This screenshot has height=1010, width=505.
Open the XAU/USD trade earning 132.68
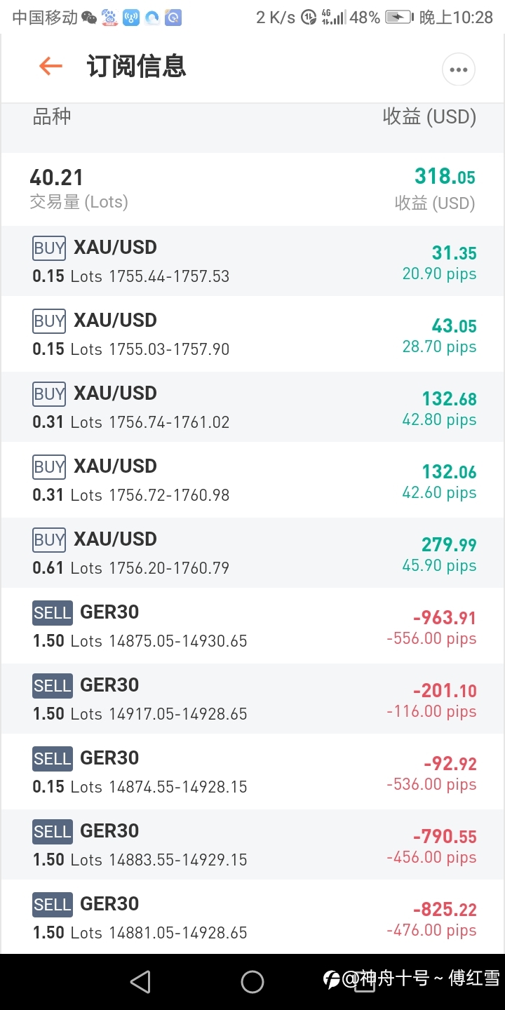pyautogui.click(x=252, y=407)
